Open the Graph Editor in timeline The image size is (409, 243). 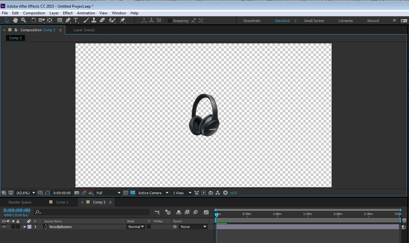(x=206, y=212)
